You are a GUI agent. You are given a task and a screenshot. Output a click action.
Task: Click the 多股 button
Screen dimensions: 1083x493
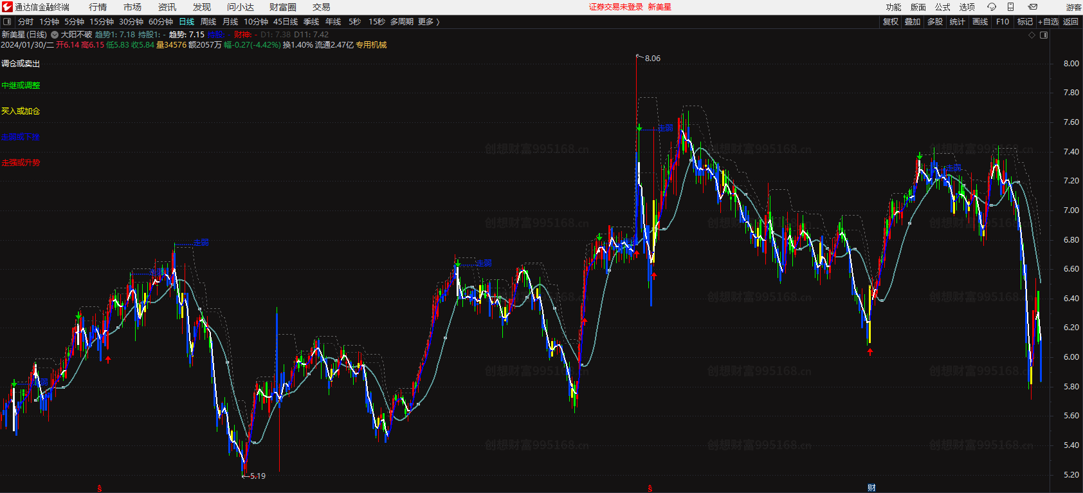coord(935,22)
